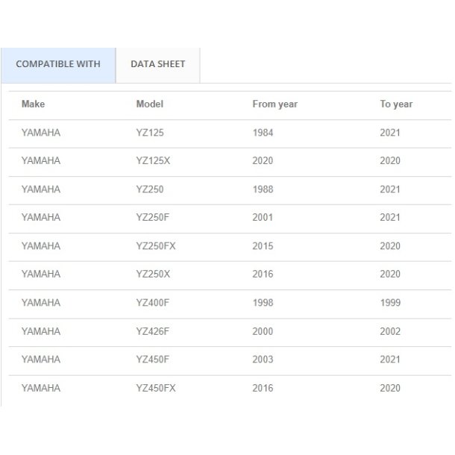Image resolution: width=455 pixels, height=455 pixels.
Task: Choose the YZ250X model row
Action: tap(153, 274)
